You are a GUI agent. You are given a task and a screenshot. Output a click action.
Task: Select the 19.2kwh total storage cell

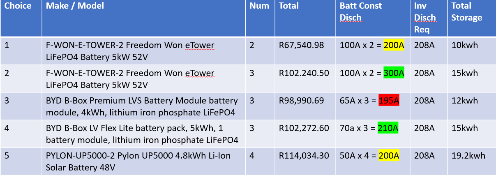[x=468, y=156]
